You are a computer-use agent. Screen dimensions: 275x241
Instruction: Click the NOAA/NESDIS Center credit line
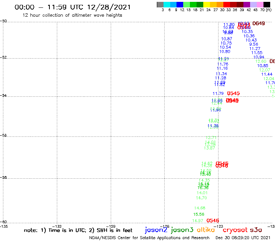coord(149,238)
